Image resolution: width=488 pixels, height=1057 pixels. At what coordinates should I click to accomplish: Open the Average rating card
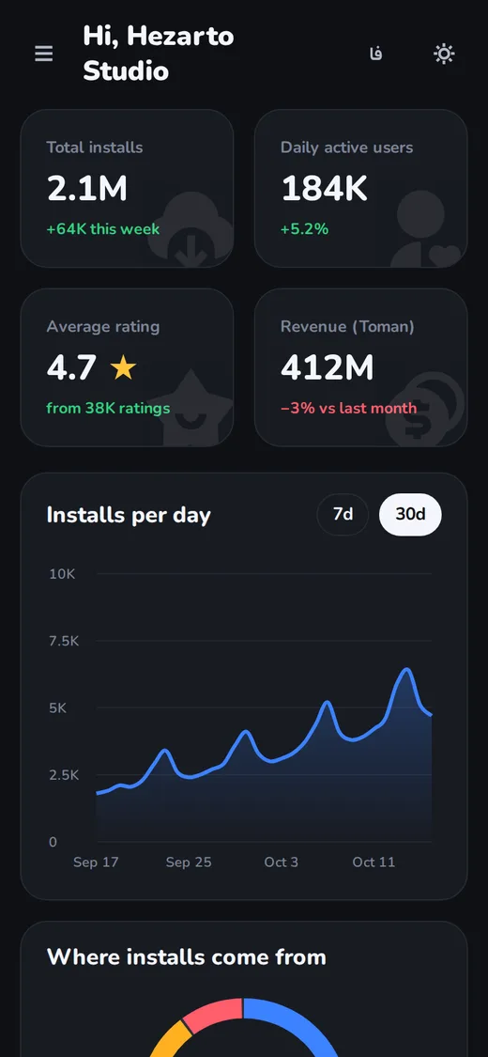(128, 367)
